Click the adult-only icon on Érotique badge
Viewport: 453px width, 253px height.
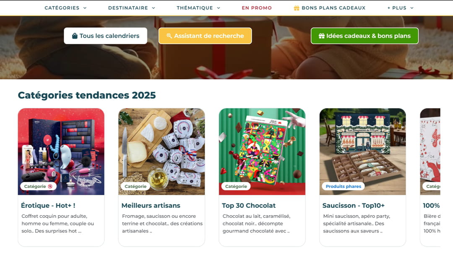(50, 186)
